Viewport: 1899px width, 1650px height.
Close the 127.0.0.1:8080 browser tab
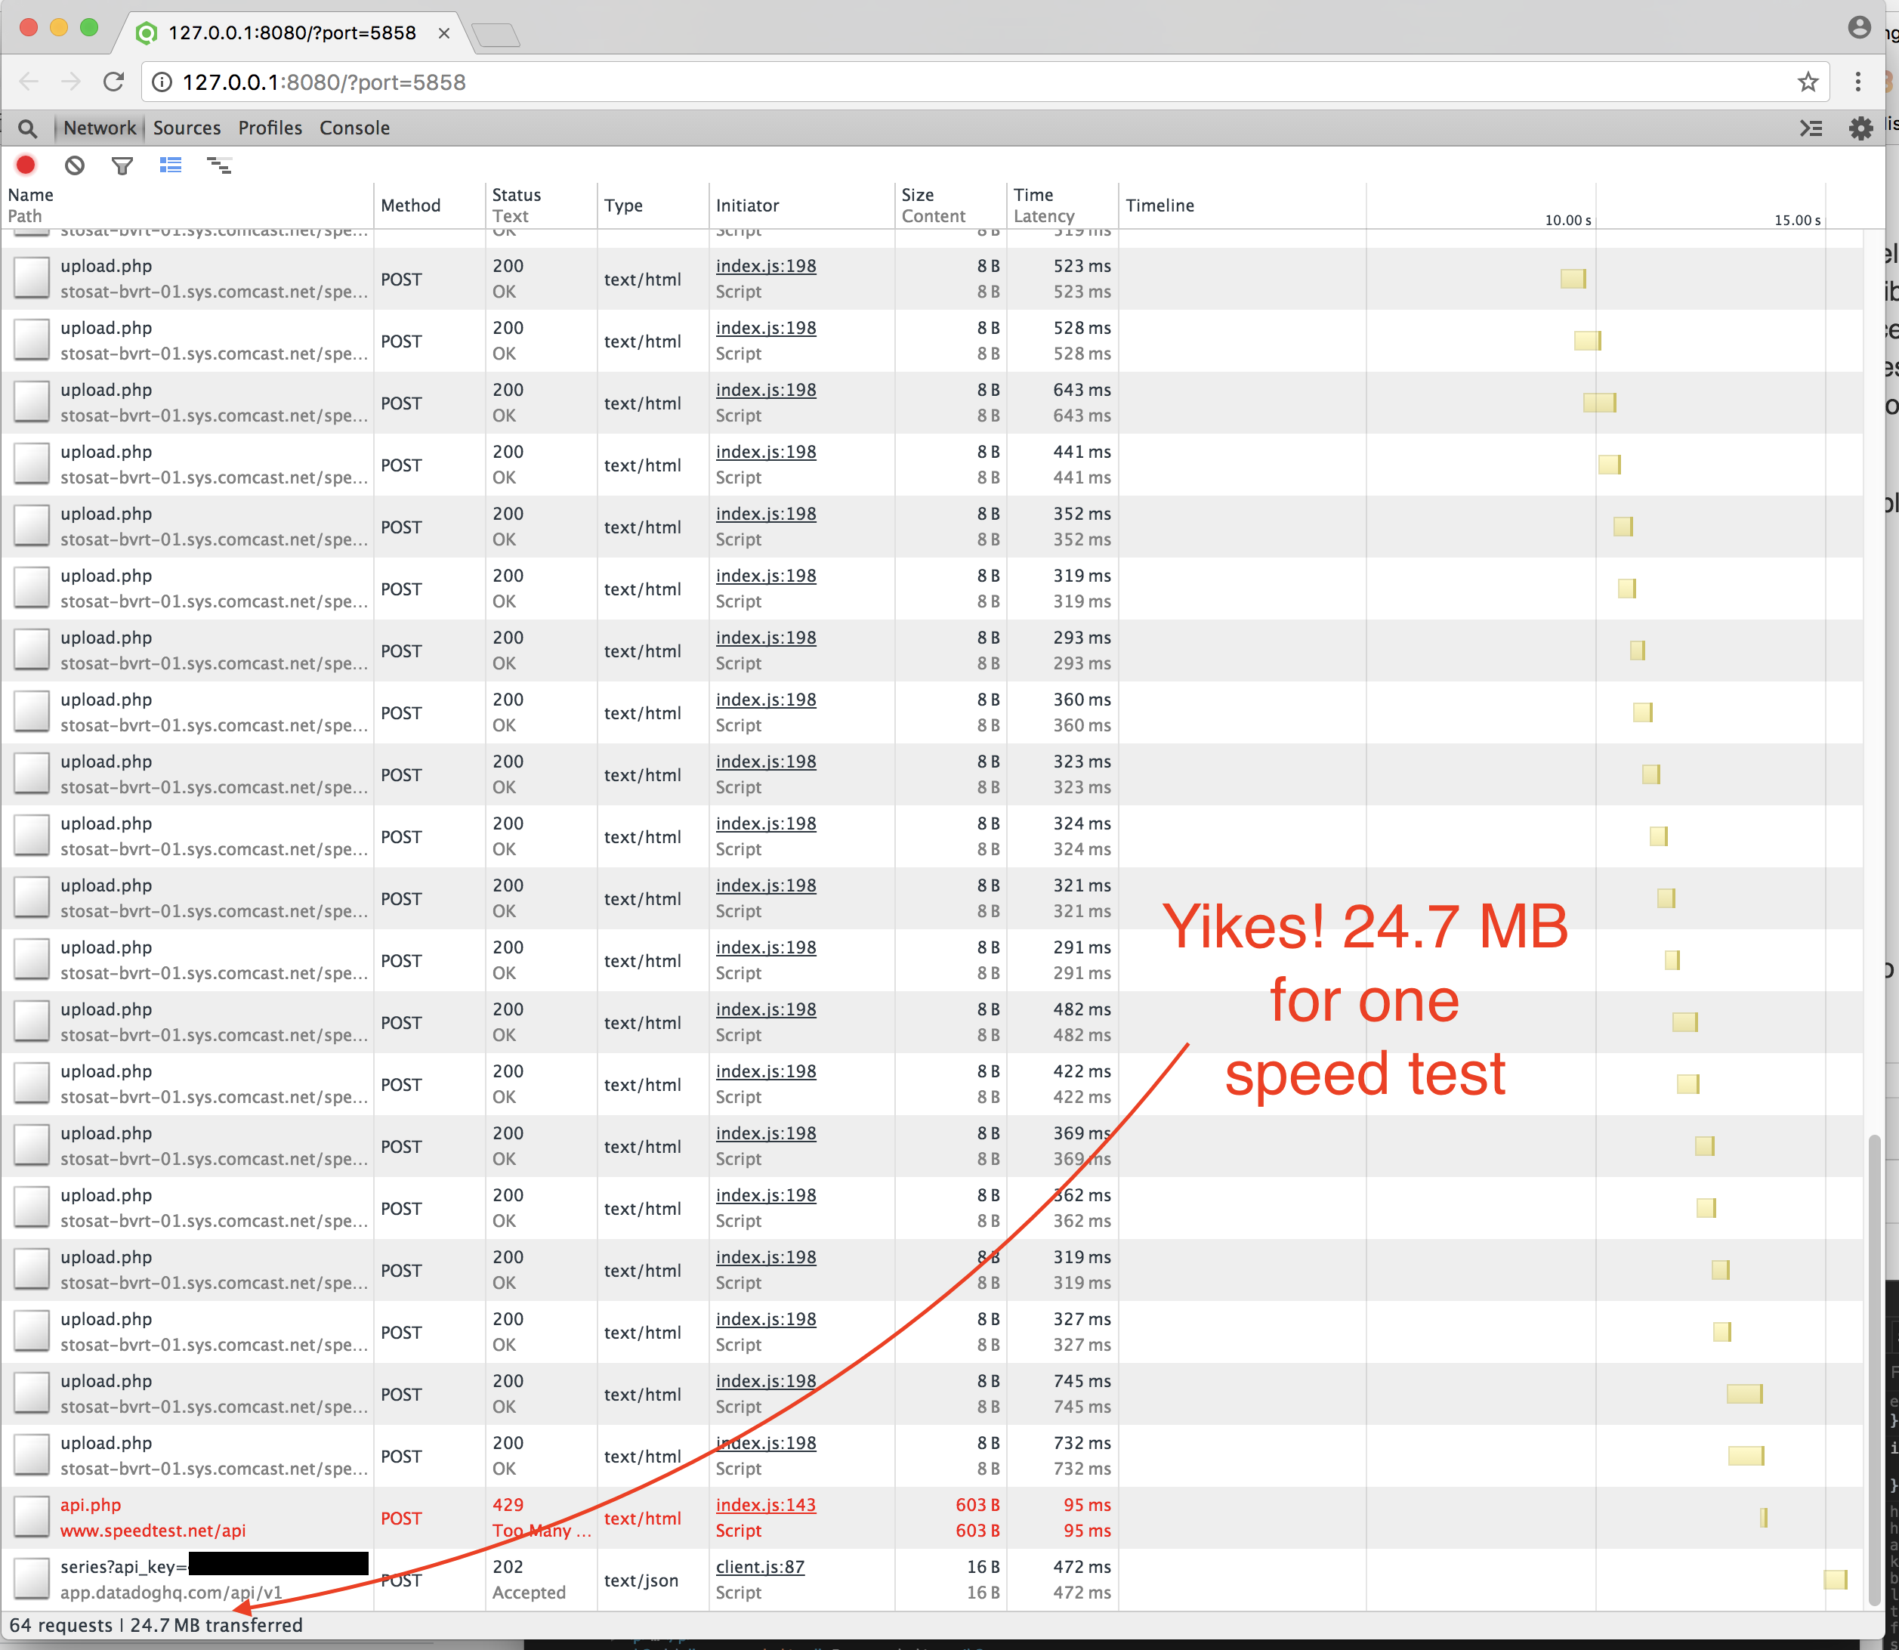(443, 33)
